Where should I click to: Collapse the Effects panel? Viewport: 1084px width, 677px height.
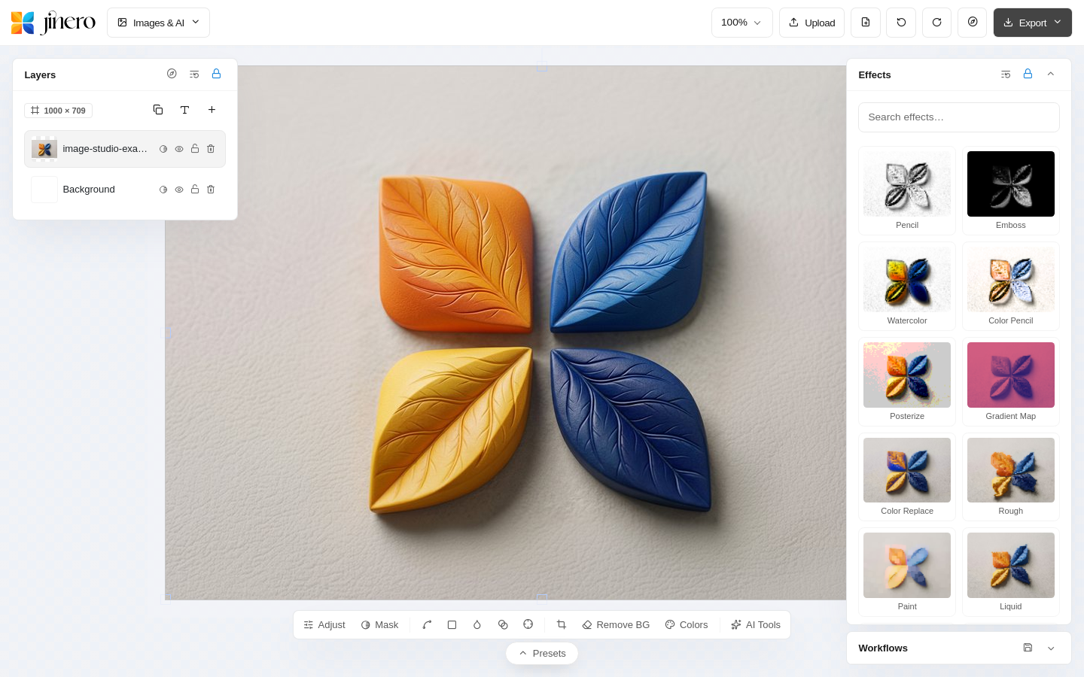click(1051, 74)
